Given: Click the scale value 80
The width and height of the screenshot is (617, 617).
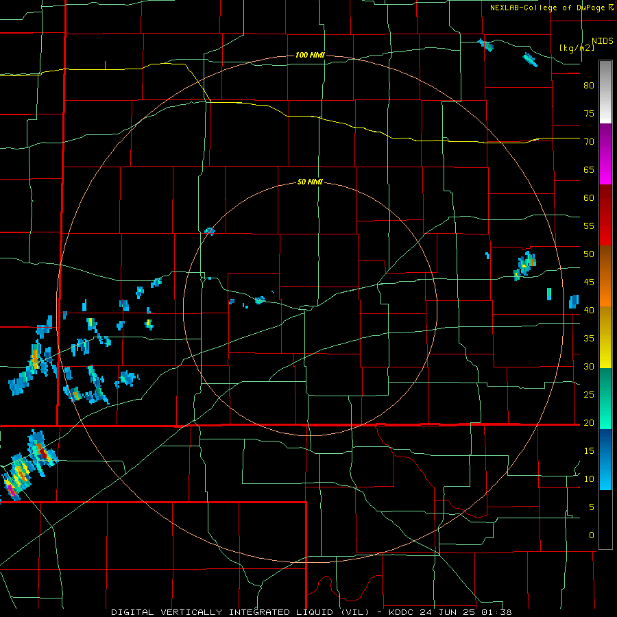Looking at the screenshot, I should (589, 86).
